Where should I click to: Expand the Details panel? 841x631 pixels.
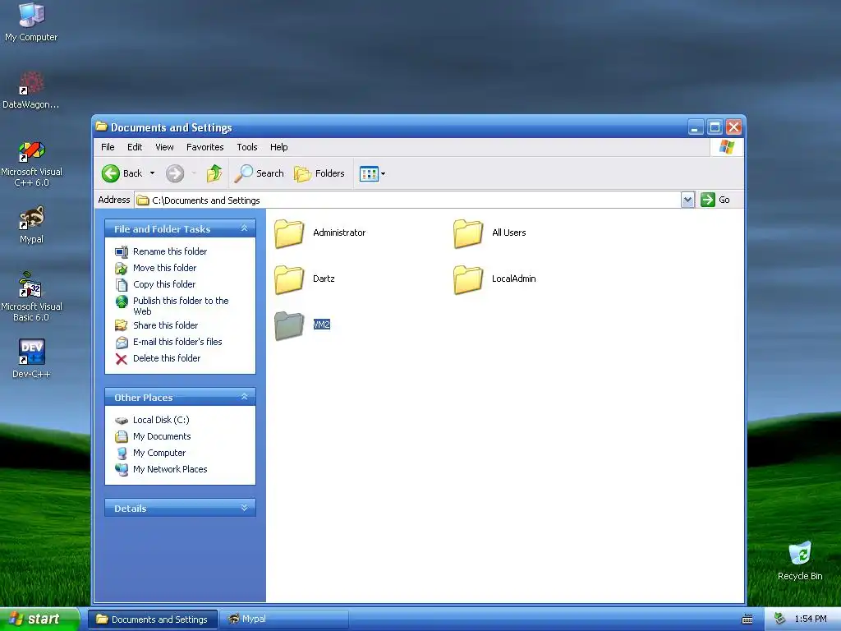(244, 508)
